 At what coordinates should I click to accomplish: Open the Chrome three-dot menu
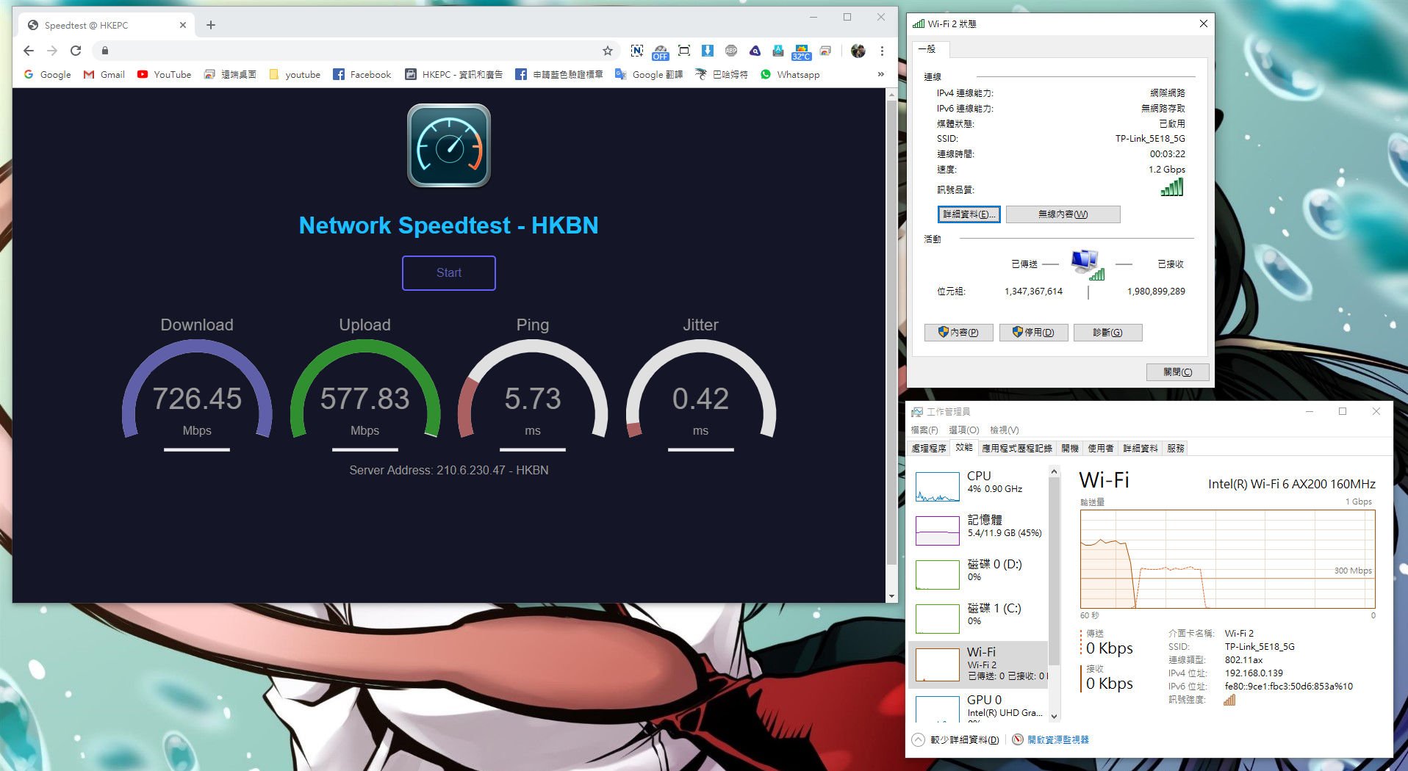pyautogui.click(x=882, y=51)
